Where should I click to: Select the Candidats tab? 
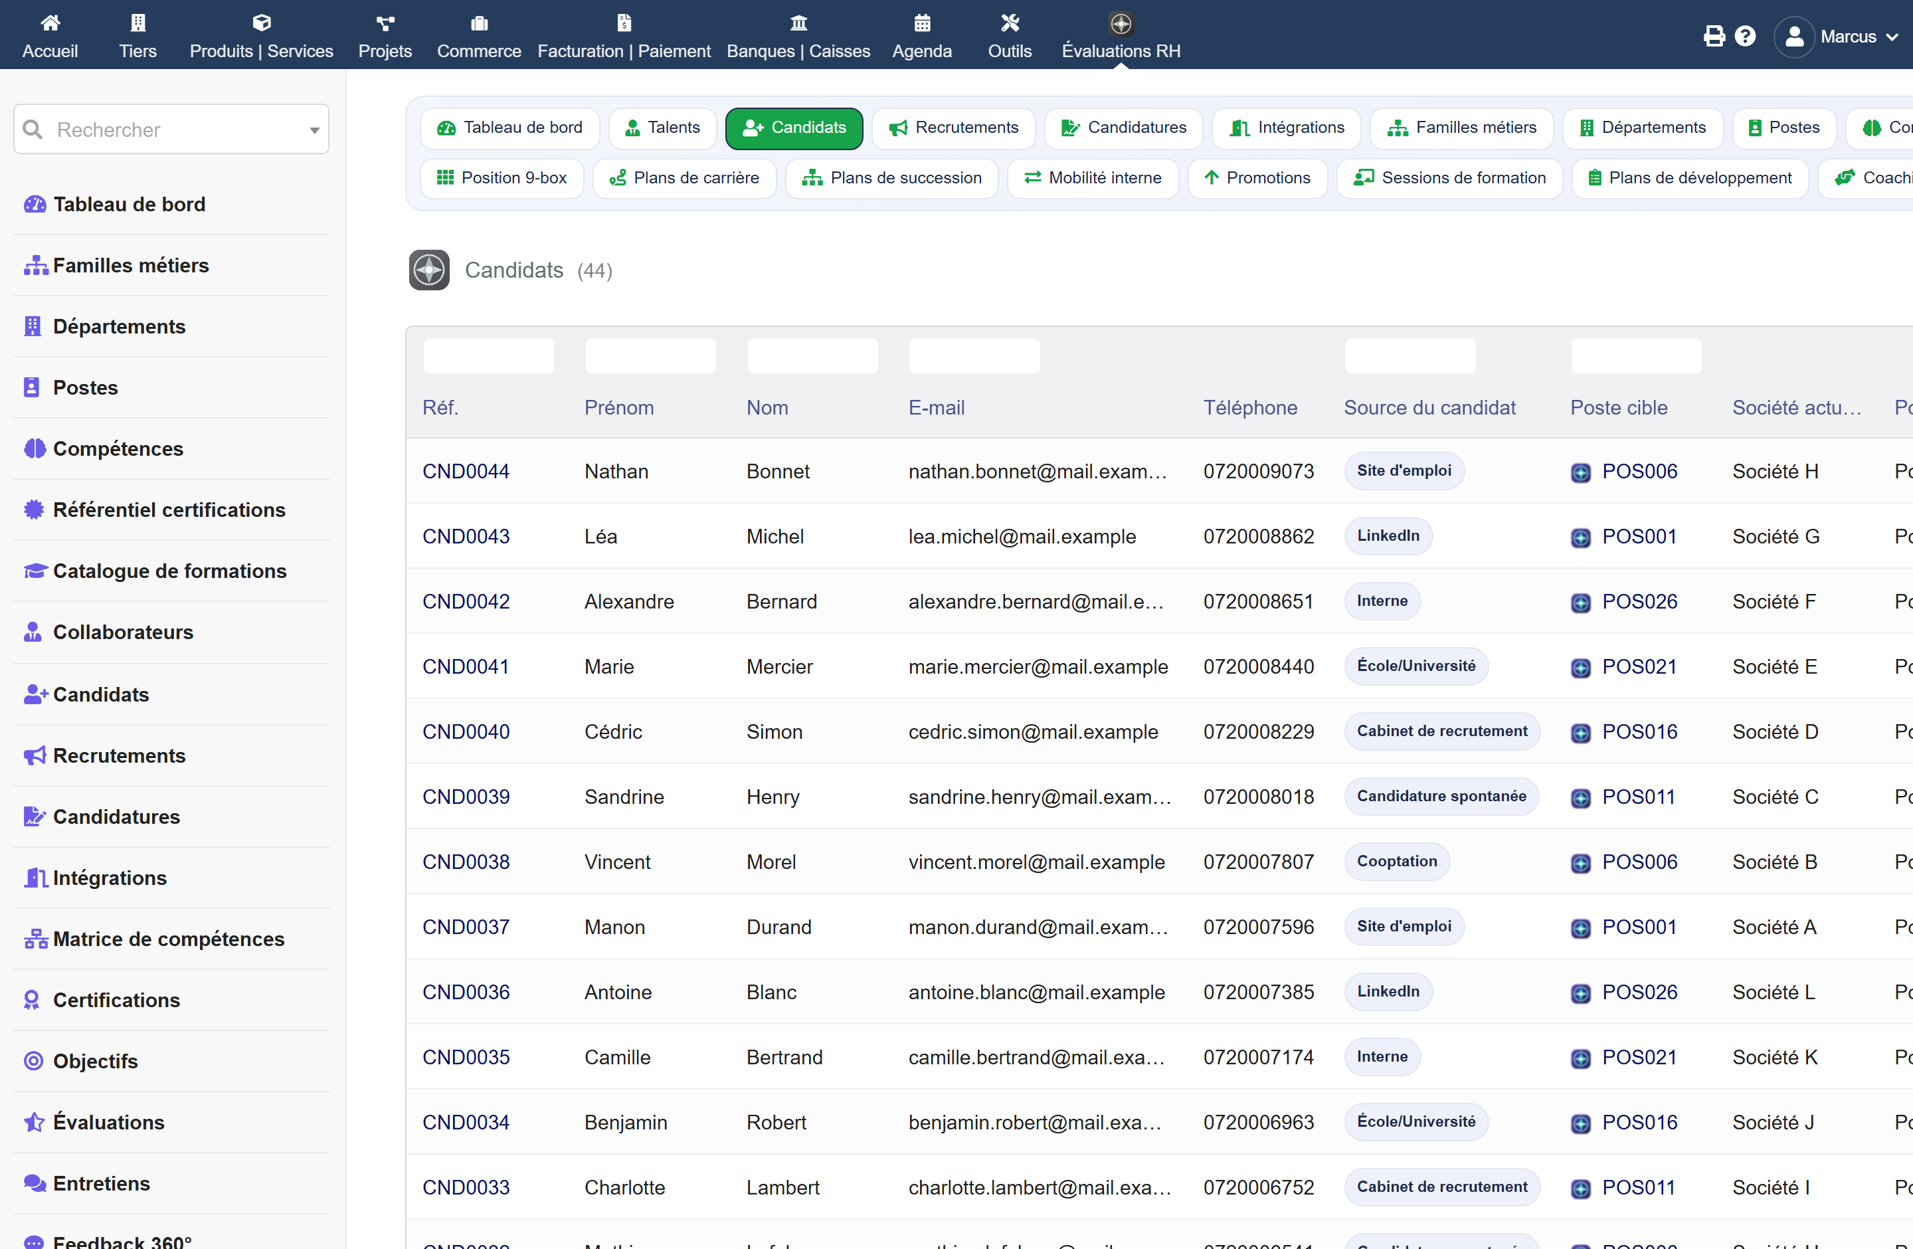pos(794,128)
